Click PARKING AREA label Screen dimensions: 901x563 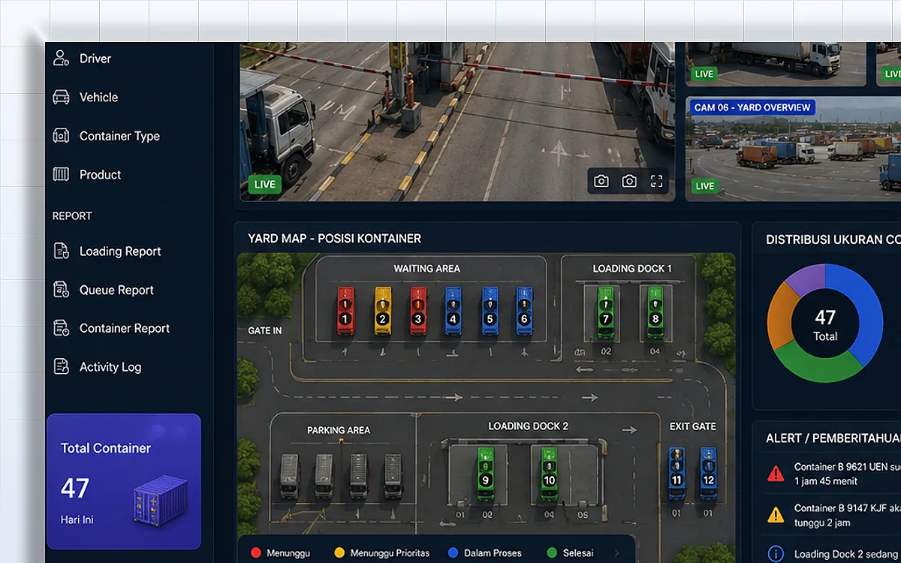pos(339,430)
